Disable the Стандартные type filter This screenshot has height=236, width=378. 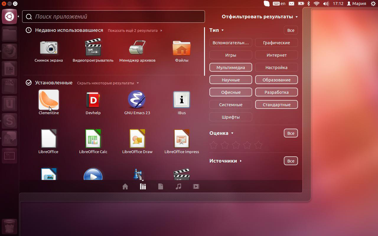[x=276, y=105]
